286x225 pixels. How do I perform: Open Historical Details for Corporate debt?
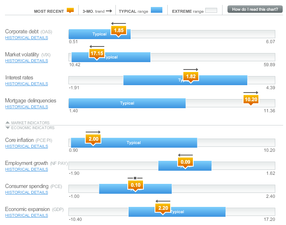(26, 38)
